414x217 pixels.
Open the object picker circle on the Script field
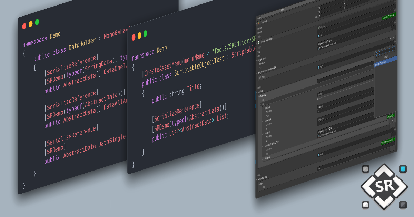(x=396, y=48)
